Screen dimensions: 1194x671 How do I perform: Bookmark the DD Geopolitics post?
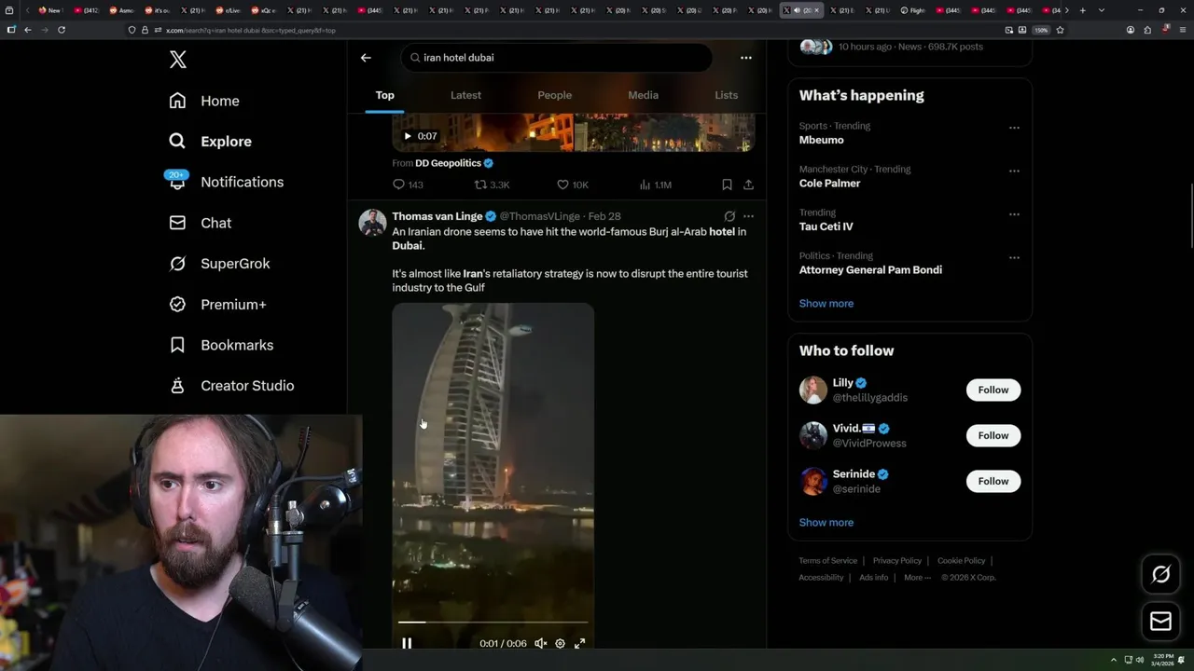(727, 185)
